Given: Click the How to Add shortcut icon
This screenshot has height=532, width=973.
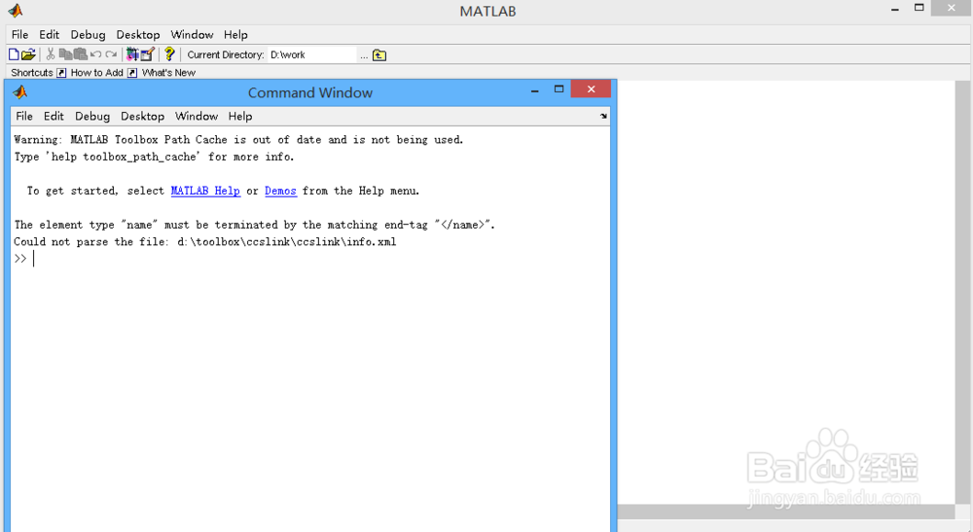Looking at the screenshot, I should tap(61, 73).
